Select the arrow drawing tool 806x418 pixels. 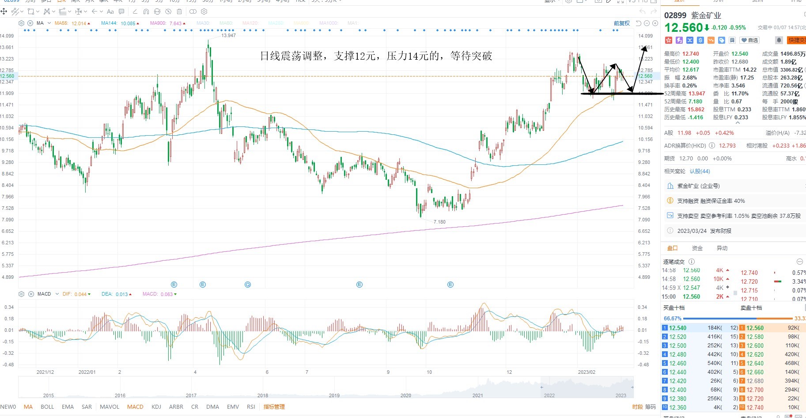(x=94, y=11)
